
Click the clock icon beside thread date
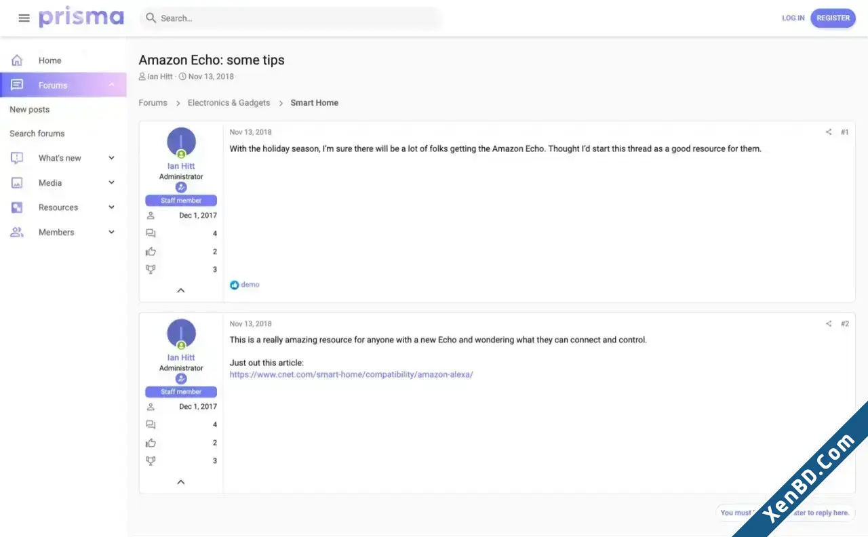tap(182, 77)
